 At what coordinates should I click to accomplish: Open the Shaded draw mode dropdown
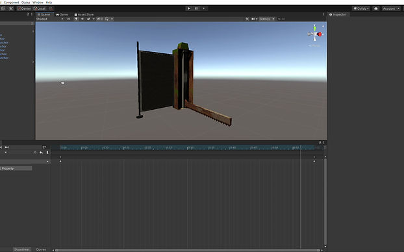(x=50, y=19)
